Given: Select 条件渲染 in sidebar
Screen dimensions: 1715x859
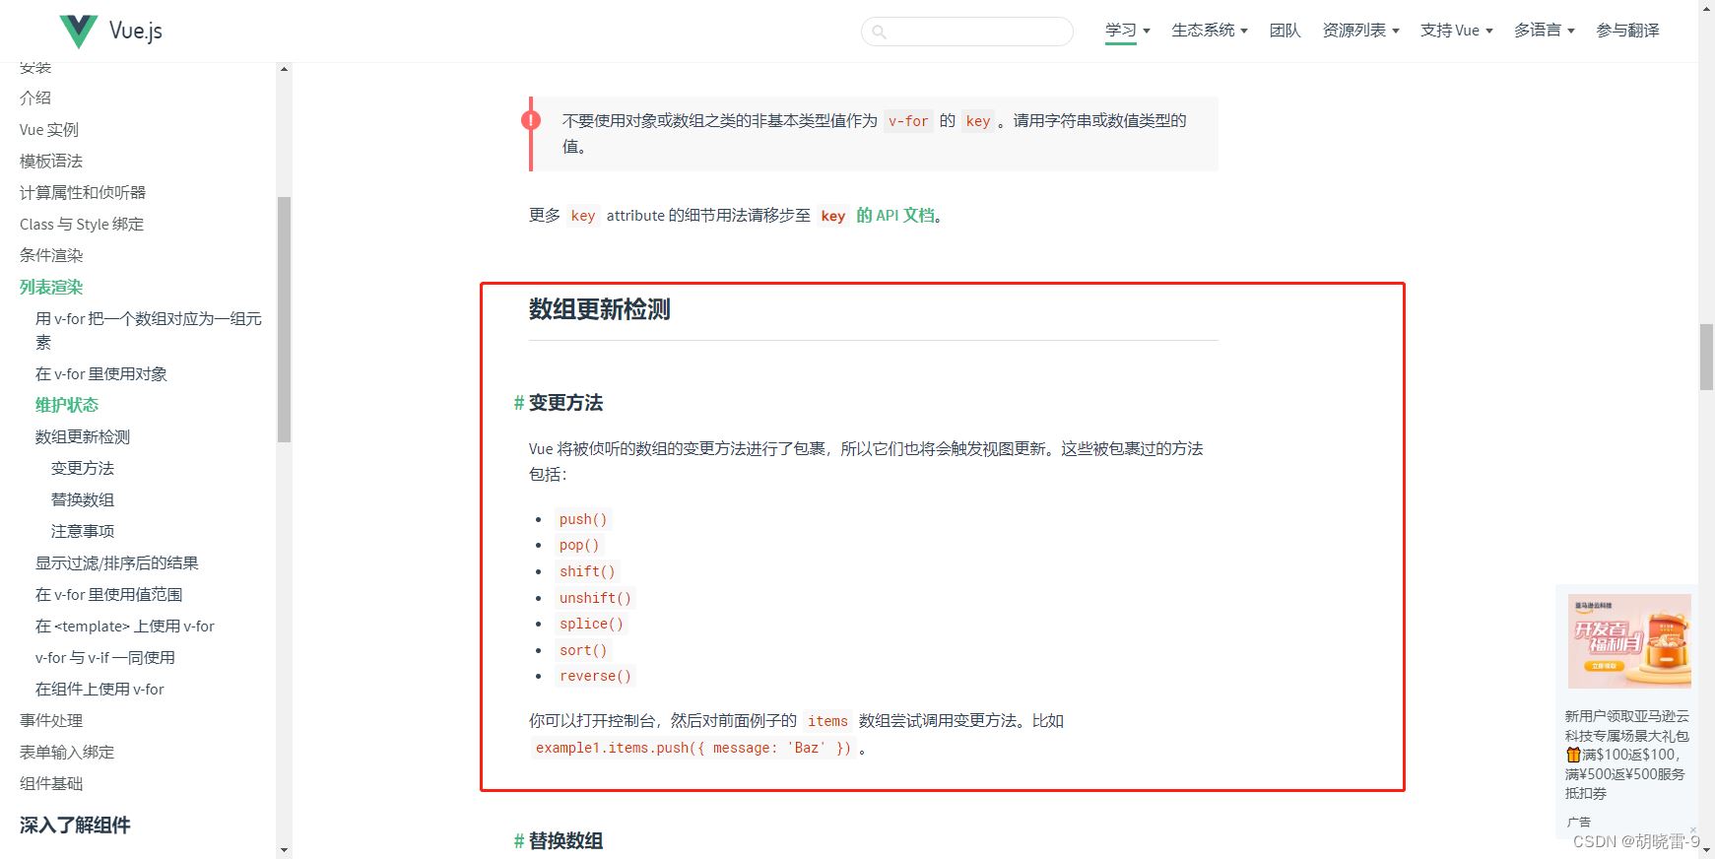Looking at the screenshot, I should 51,255.
